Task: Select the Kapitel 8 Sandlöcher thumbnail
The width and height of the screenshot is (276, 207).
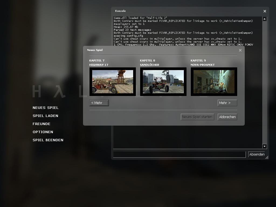Action: pyautogui.click(x=163, y=82)
